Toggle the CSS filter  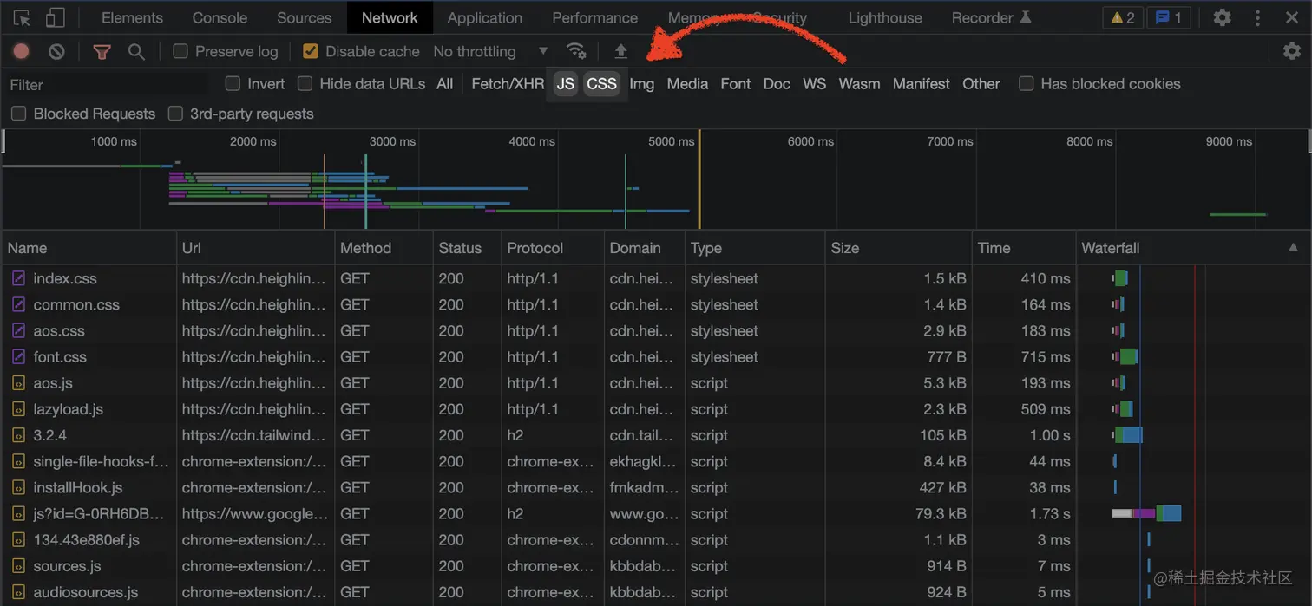[x=601, y=84]
